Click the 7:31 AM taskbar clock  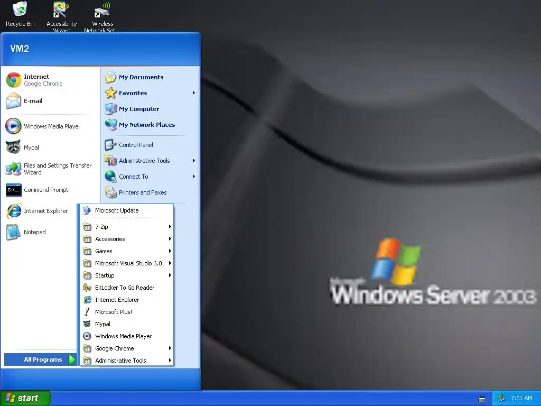click(x=521, y=399)
